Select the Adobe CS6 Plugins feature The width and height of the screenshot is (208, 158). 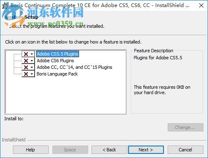pos(55,61)
